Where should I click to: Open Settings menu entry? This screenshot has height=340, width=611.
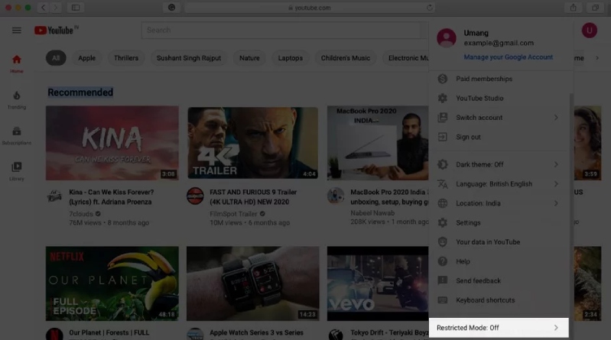pyautogui.click(x=499, y=223)
